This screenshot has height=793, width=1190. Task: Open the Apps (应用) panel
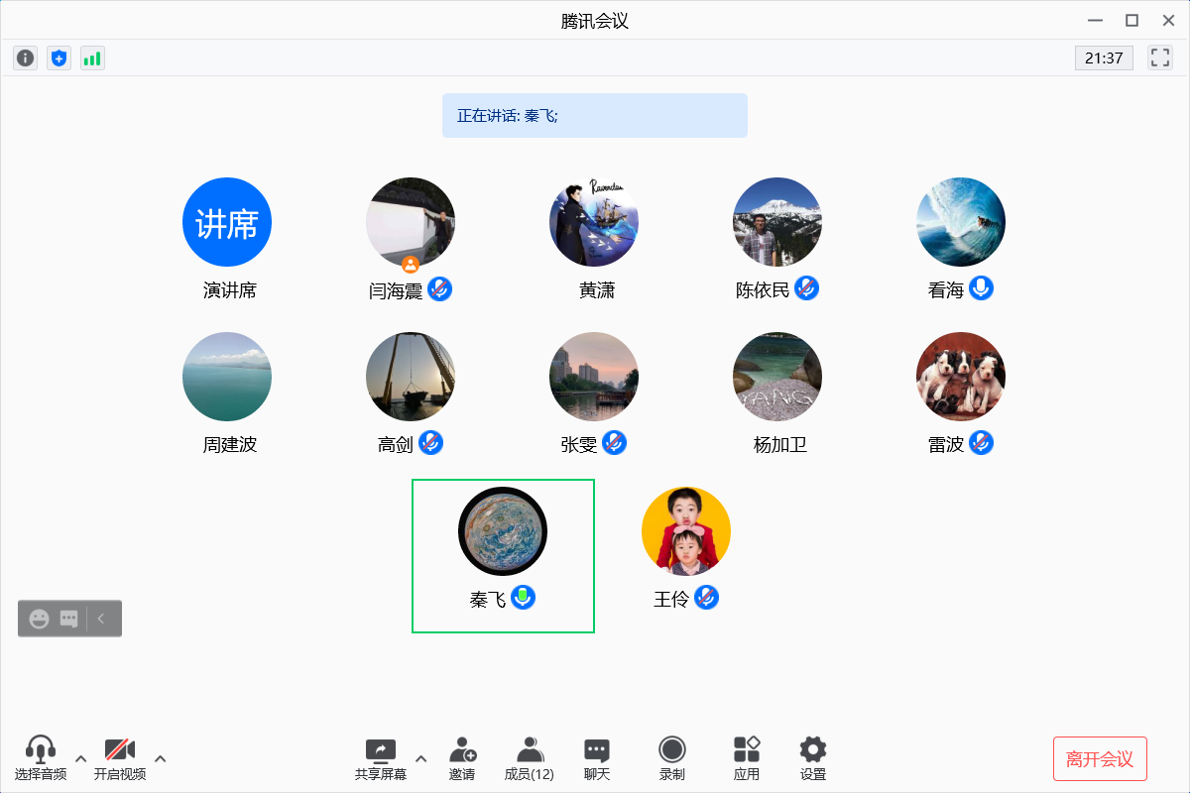[746, 758]
